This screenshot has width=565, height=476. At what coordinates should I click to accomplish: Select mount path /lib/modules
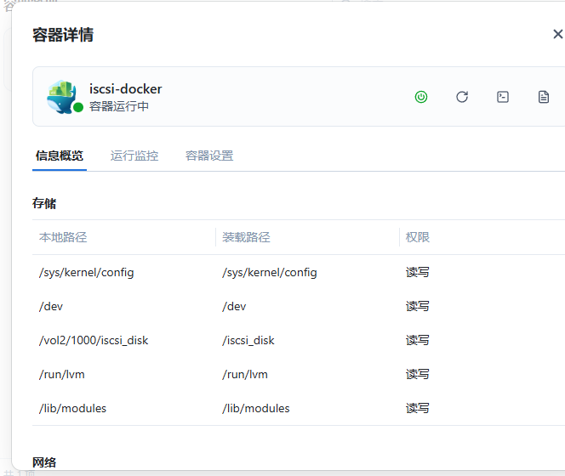pos(256,408)
